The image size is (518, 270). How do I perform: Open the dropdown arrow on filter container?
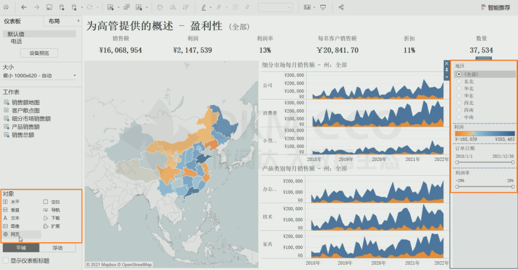pyautogui.click(x=447, y=77)
